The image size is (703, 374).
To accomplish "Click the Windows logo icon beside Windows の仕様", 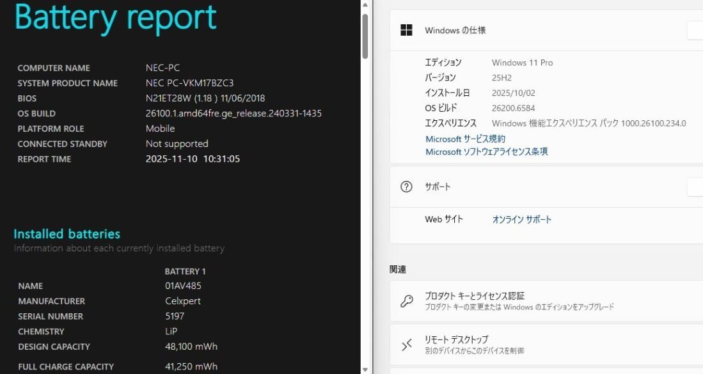I will pyautogui.click(x=407, y=29).
